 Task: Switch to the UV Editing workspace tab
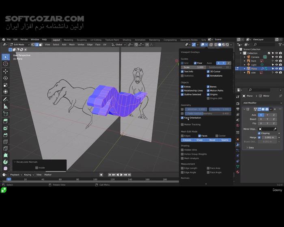pyautogui.click(x=96, y=40)
